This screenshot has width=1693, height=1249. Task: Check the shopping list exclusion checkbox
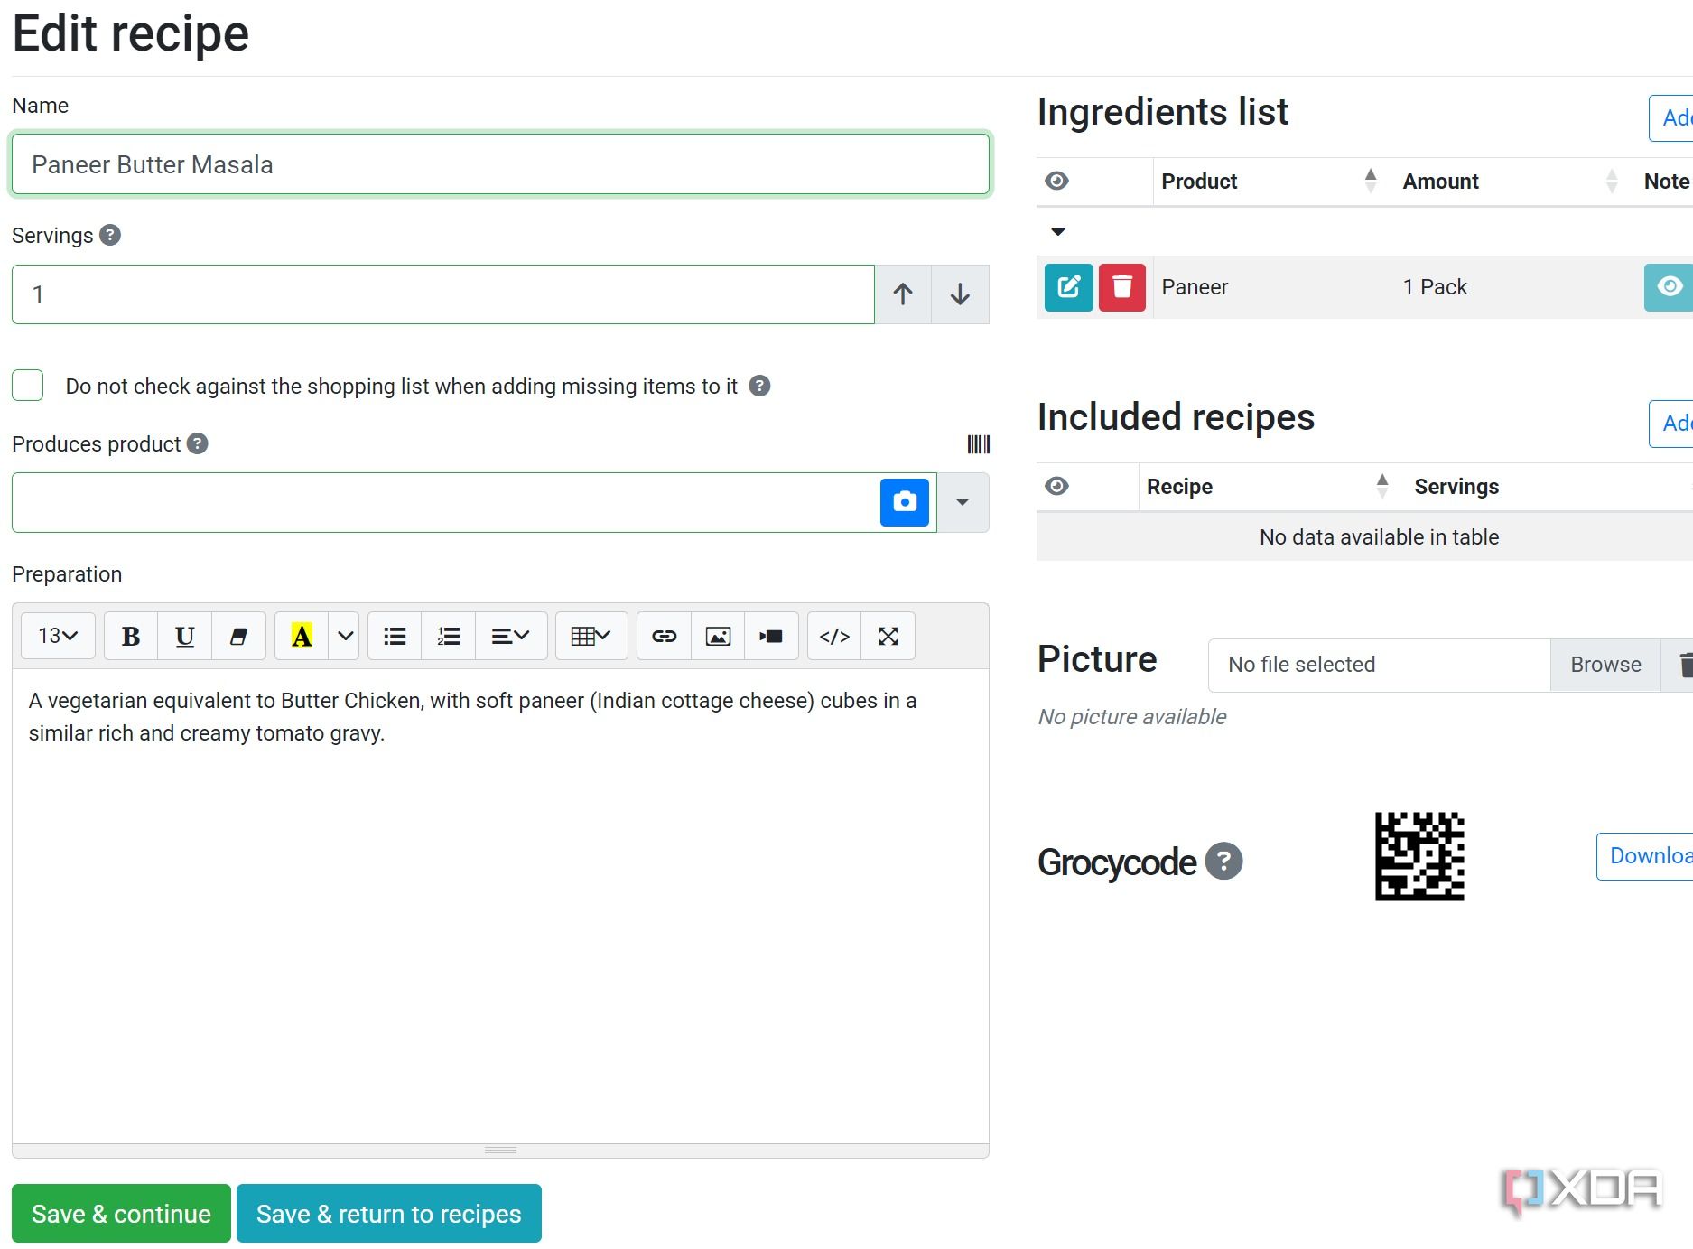(28, 386)
